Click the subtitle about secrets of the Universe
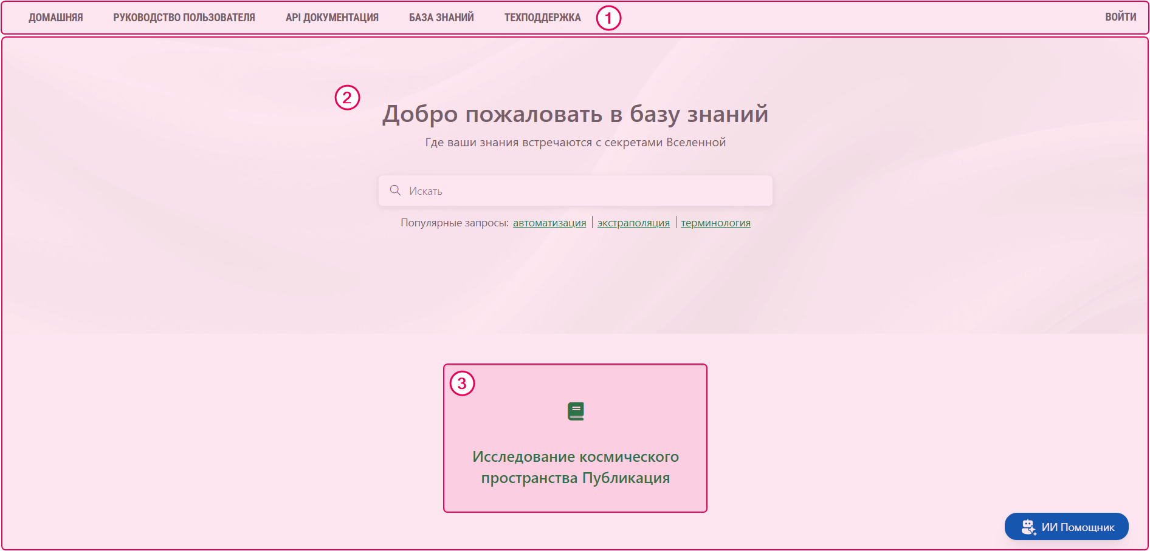This screenshot has width=1150, height=551. tap(575, 143)
